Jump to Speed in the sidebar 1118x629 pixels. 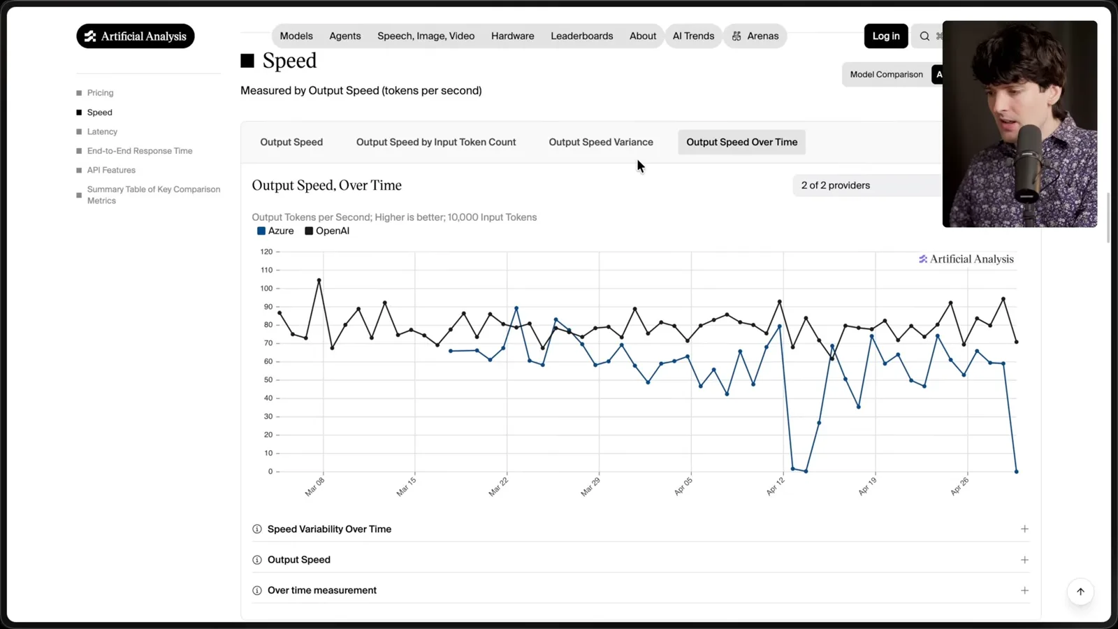[x=99, y=113]
